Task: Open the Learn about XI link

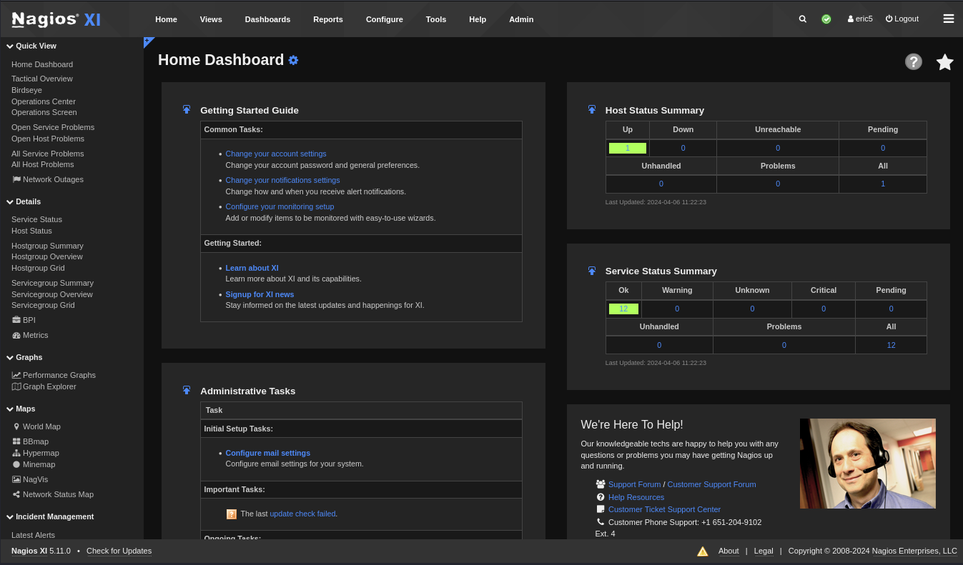Action: 252,268
